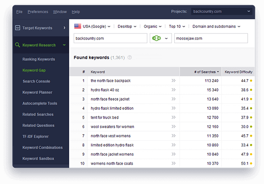Open the Projects backcountry.com dropdown
The height and width of the screenshot is (184, 264).
click(x=221, y=12)
